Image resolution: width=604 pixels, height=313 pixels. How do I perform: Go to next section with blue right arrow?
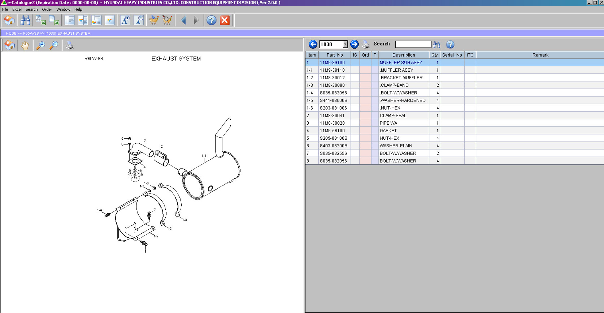(x=354, y=44)
